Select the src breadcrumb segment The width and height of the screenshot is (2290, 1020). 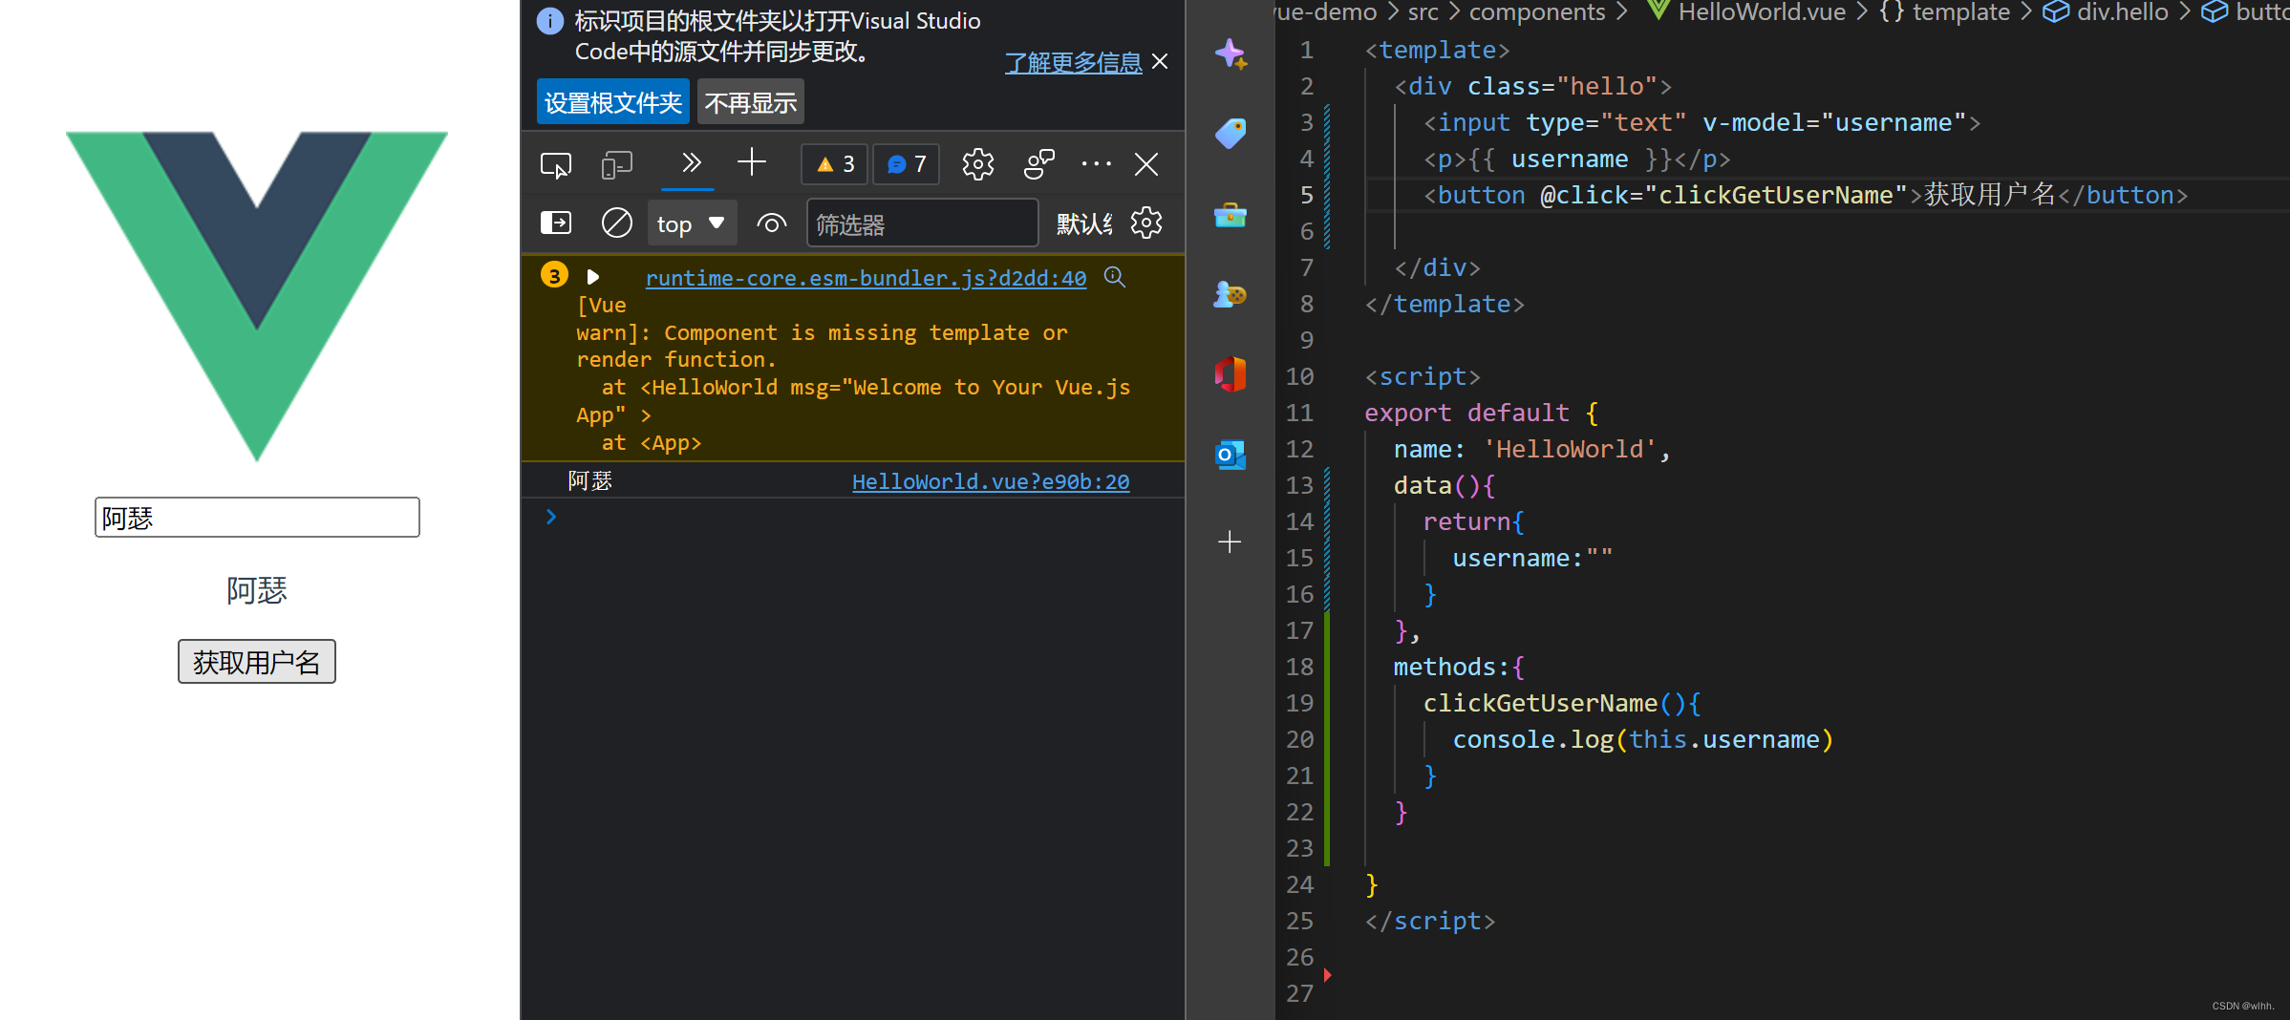click(x=1423, y=12)
